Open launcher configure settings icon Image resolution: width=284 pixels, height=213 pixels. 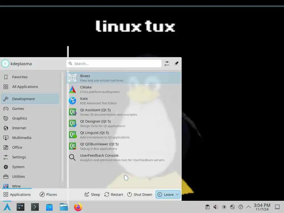pos(167,64)
